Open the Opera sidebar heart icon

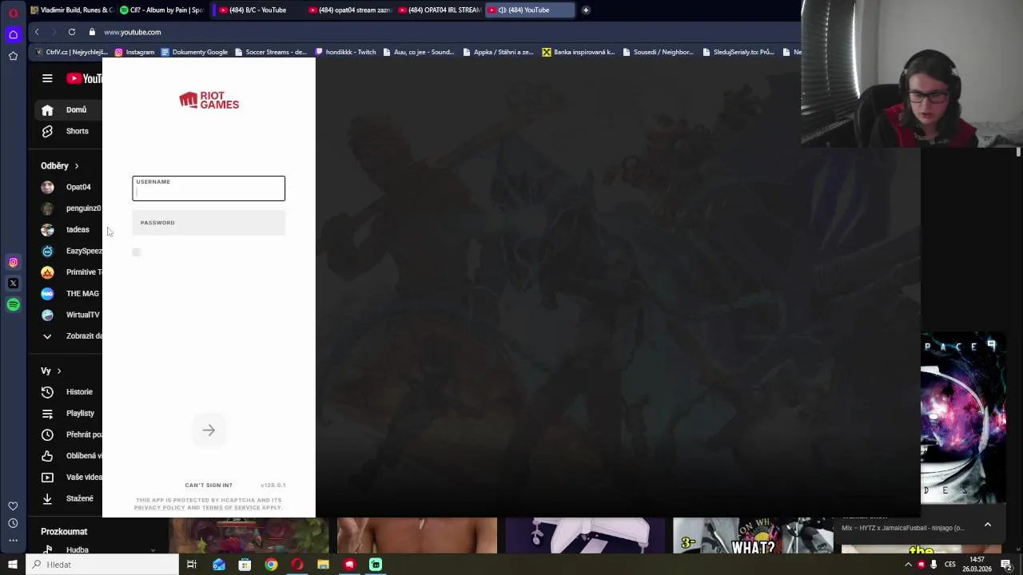pyautogui.click(x=13, y=506)
